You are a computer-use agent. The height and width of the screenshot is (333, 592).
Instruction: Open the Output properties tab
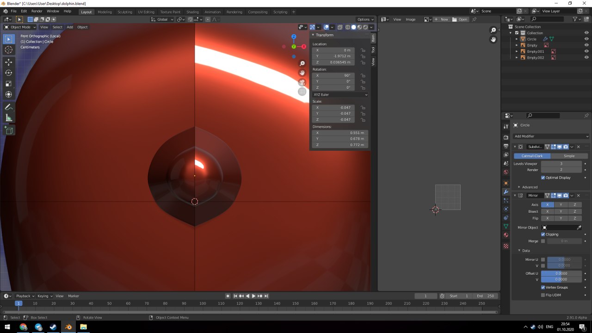506,146
